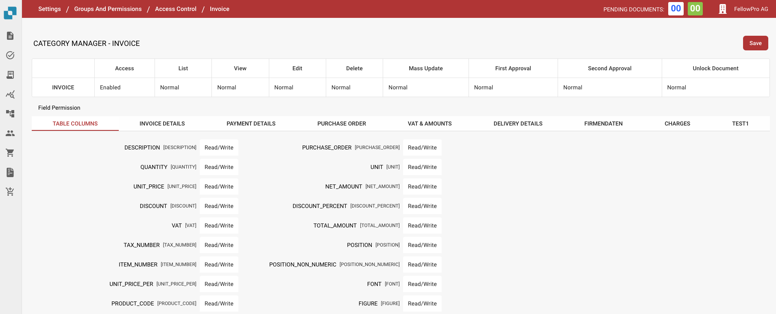Screen dimensions: 776x314
Task: Switch to the INVOICE DETAILS tab
Action: click(162, 123)
